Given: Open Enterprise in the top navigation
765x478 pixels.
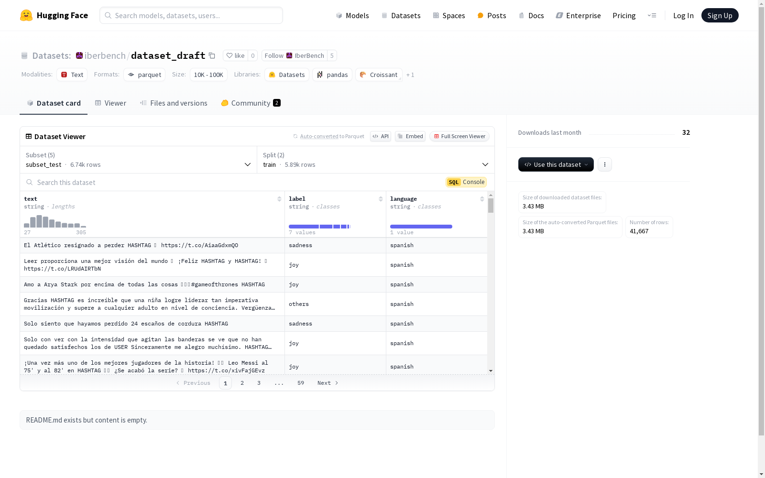Looking at the screenshot, I should tap(578, 15).
